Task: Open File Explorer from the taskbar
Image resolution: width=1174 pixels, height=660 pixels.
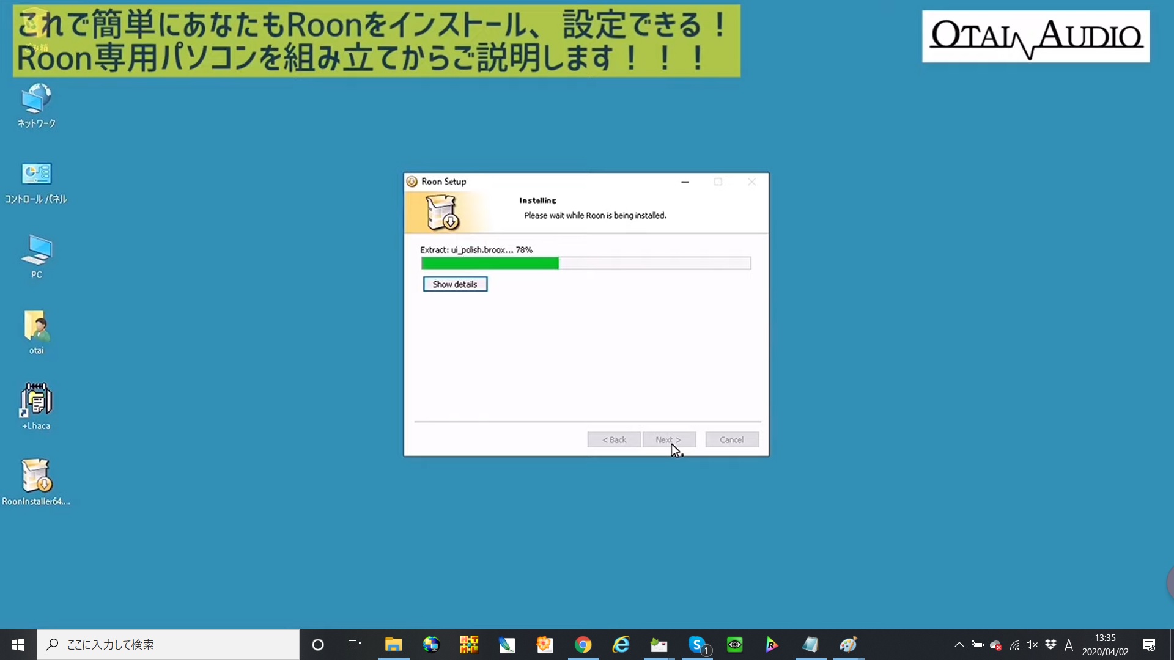Action: pos(393,645)
